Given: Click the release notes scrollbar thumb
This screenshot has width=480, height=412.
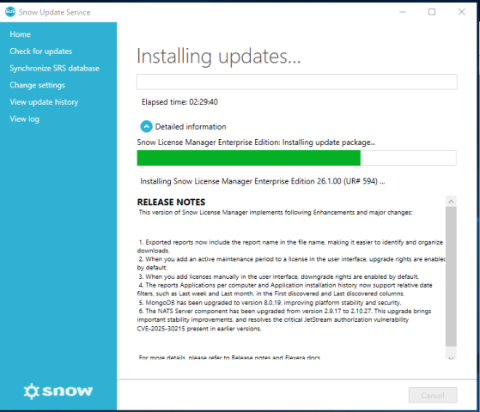Looking at the screenshot, I should [x=451, y=276].
